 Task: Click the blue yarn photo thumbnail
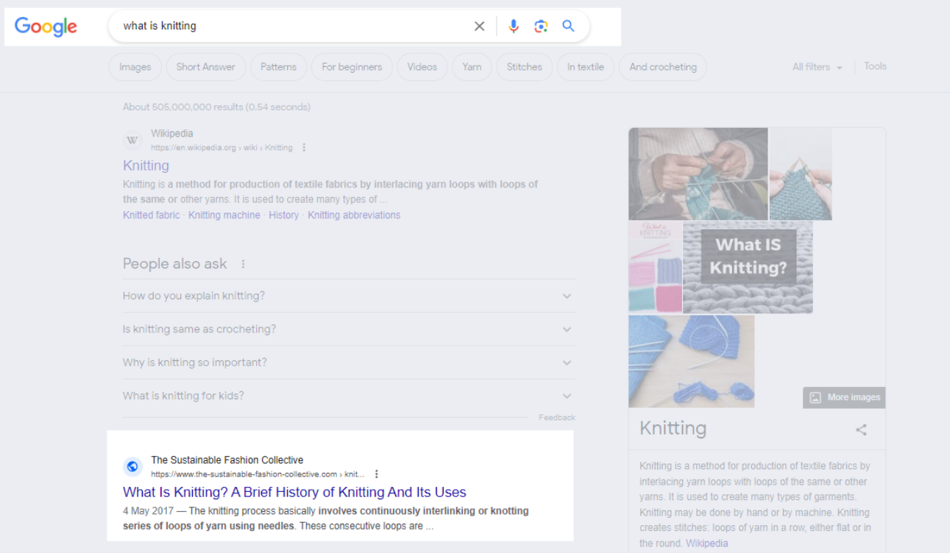tap(691, 360)
